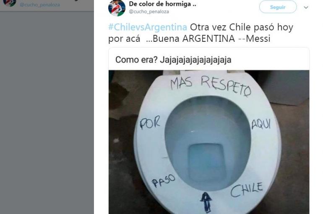Image resolution: width=323 pixels, height=214 pixels.
Task: Click the "MAS RESPETO" writing on the photo
Action: tap(211, 86)
